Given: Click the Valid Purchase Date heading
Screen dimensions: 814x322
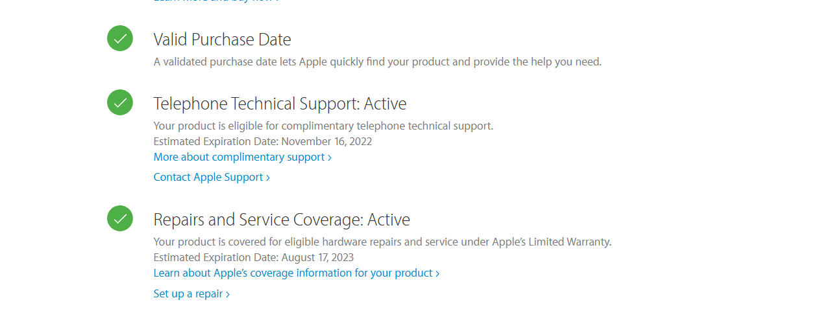Looking at the screenshot, I should point(222,40).
